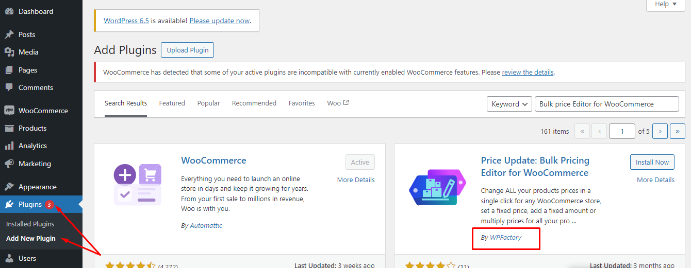Click the Appearance paintbrush icon
691x268 pixels.
(9, 187)
